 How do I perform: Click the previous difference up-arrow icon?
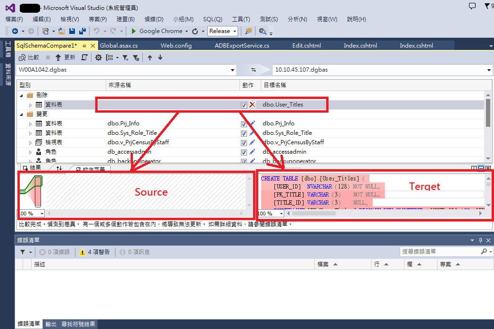click(x=150, y=58)
